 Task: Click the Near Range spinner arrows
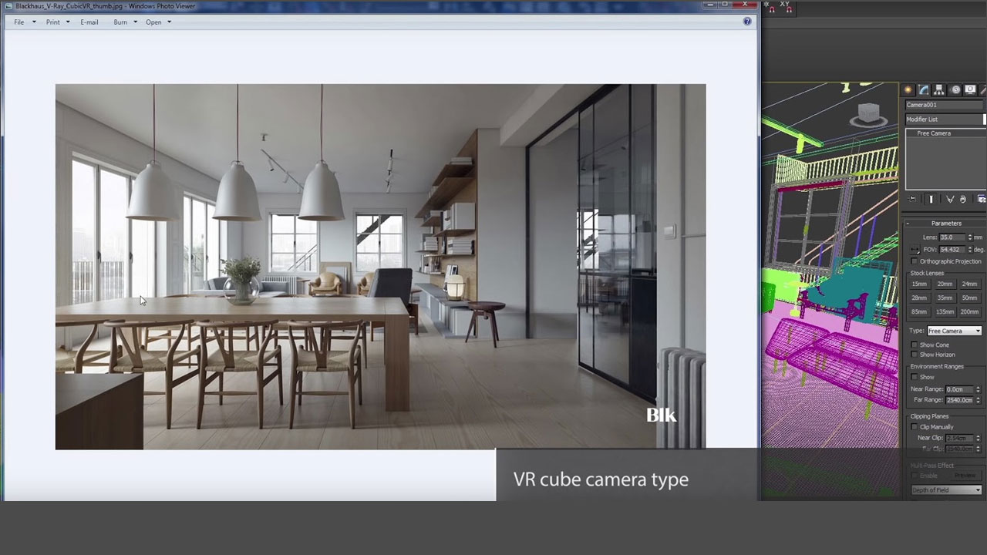pos(979,389)
